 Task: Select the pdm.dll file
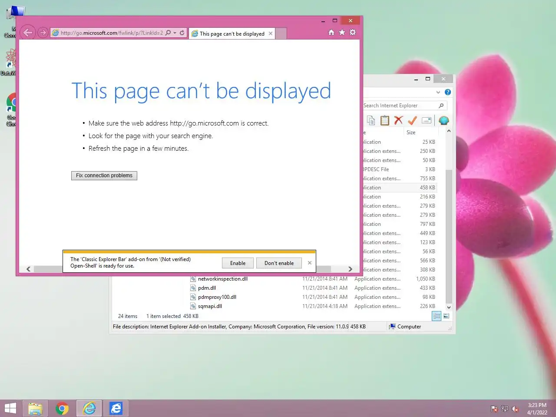[207, 288]
